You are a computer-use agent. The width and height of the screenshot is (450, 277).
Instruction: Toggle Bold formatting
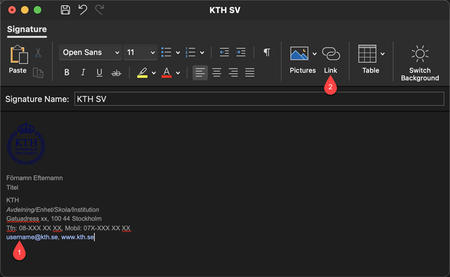pyautogui.click(x=67, y=72)
